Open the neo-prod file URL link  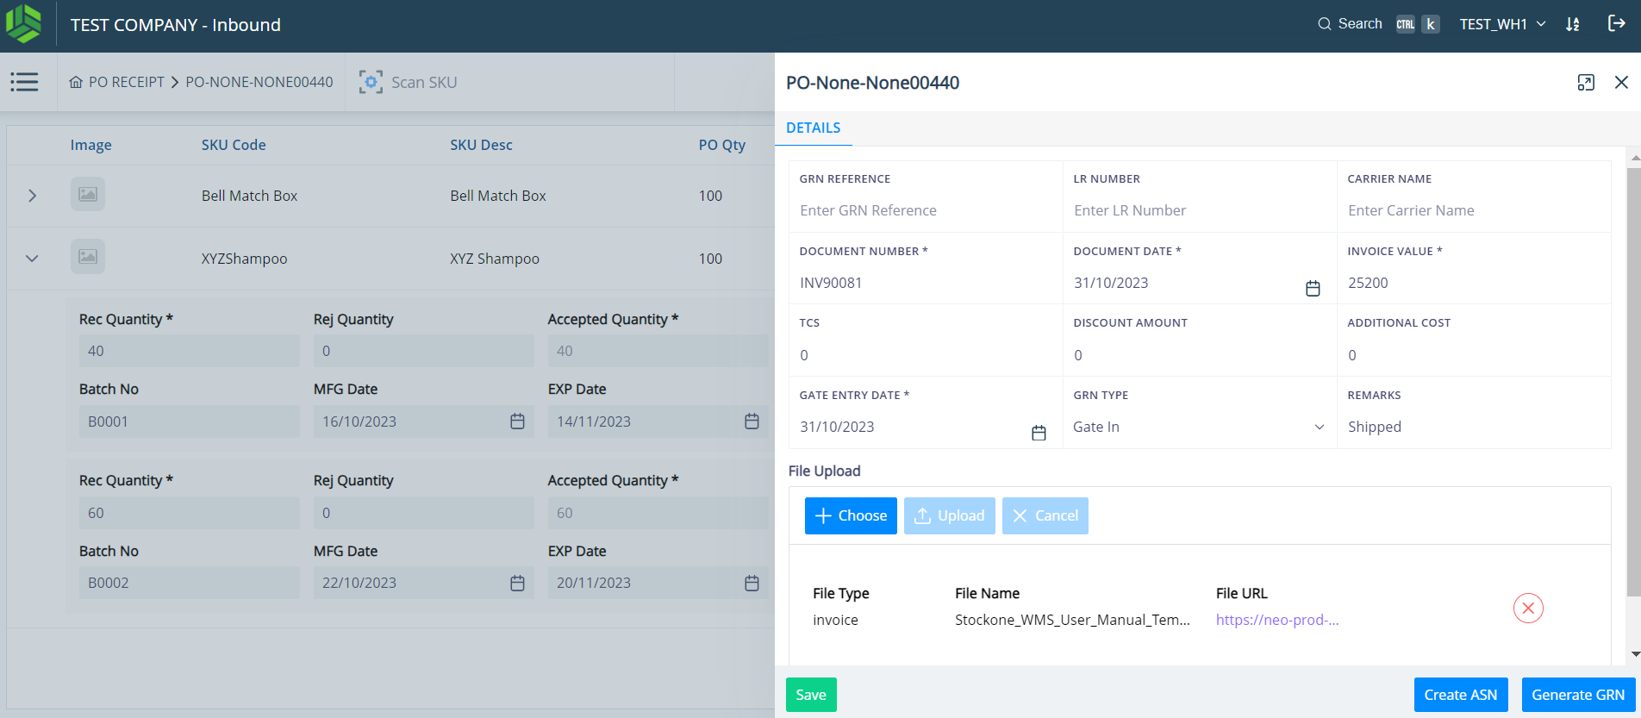click(x=1276, y=620)
